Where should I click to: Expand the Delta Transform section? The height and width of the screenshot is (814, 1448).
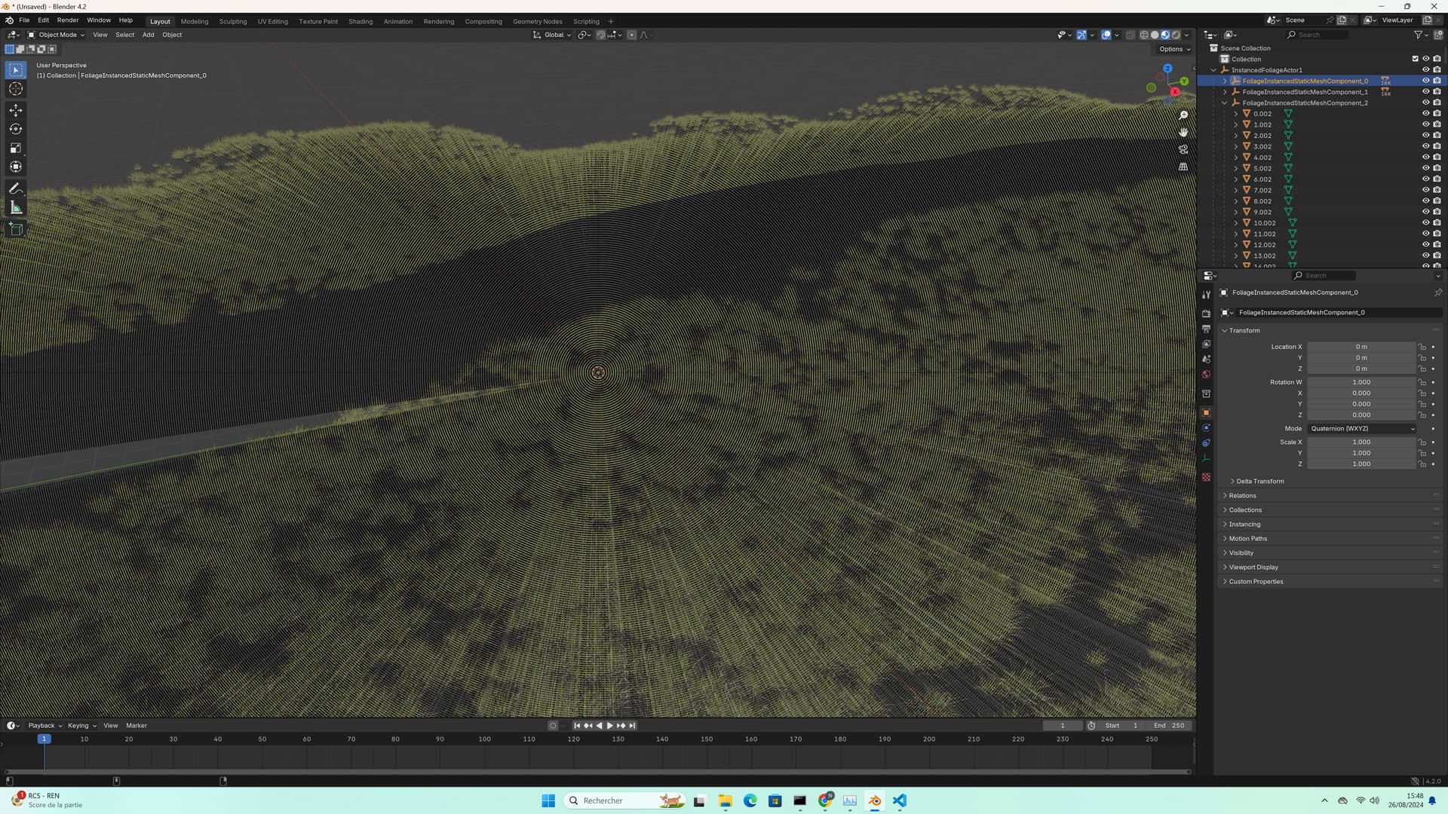point(1259,481)
